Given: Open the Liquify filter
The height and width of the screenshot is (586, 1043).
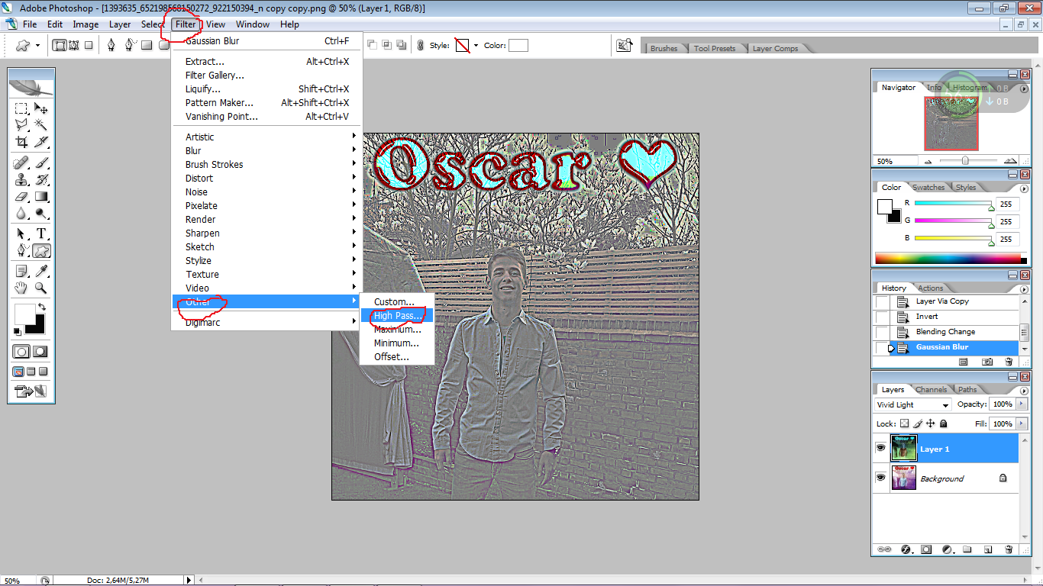Looking at the screenshot, I should pyautogui.click(x=267, y=89).
